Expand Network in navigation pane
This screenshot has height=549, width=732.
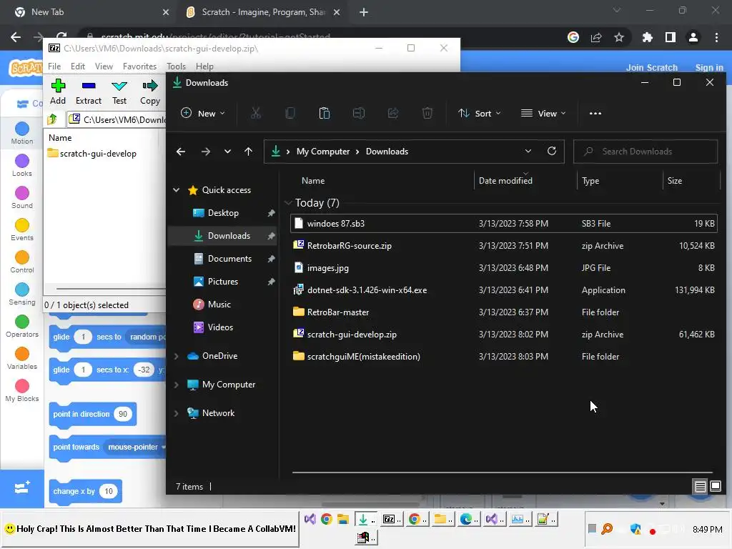pyautogui.click(x=177, y=413)
